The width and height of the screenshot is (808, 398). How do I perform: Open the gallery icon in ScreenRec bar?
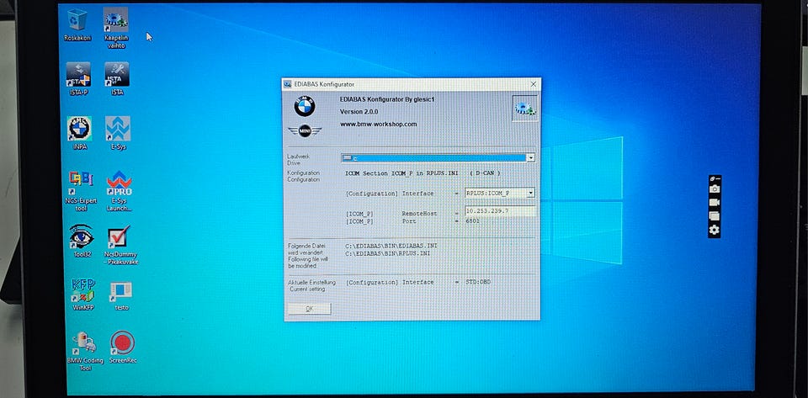(715, 215)
